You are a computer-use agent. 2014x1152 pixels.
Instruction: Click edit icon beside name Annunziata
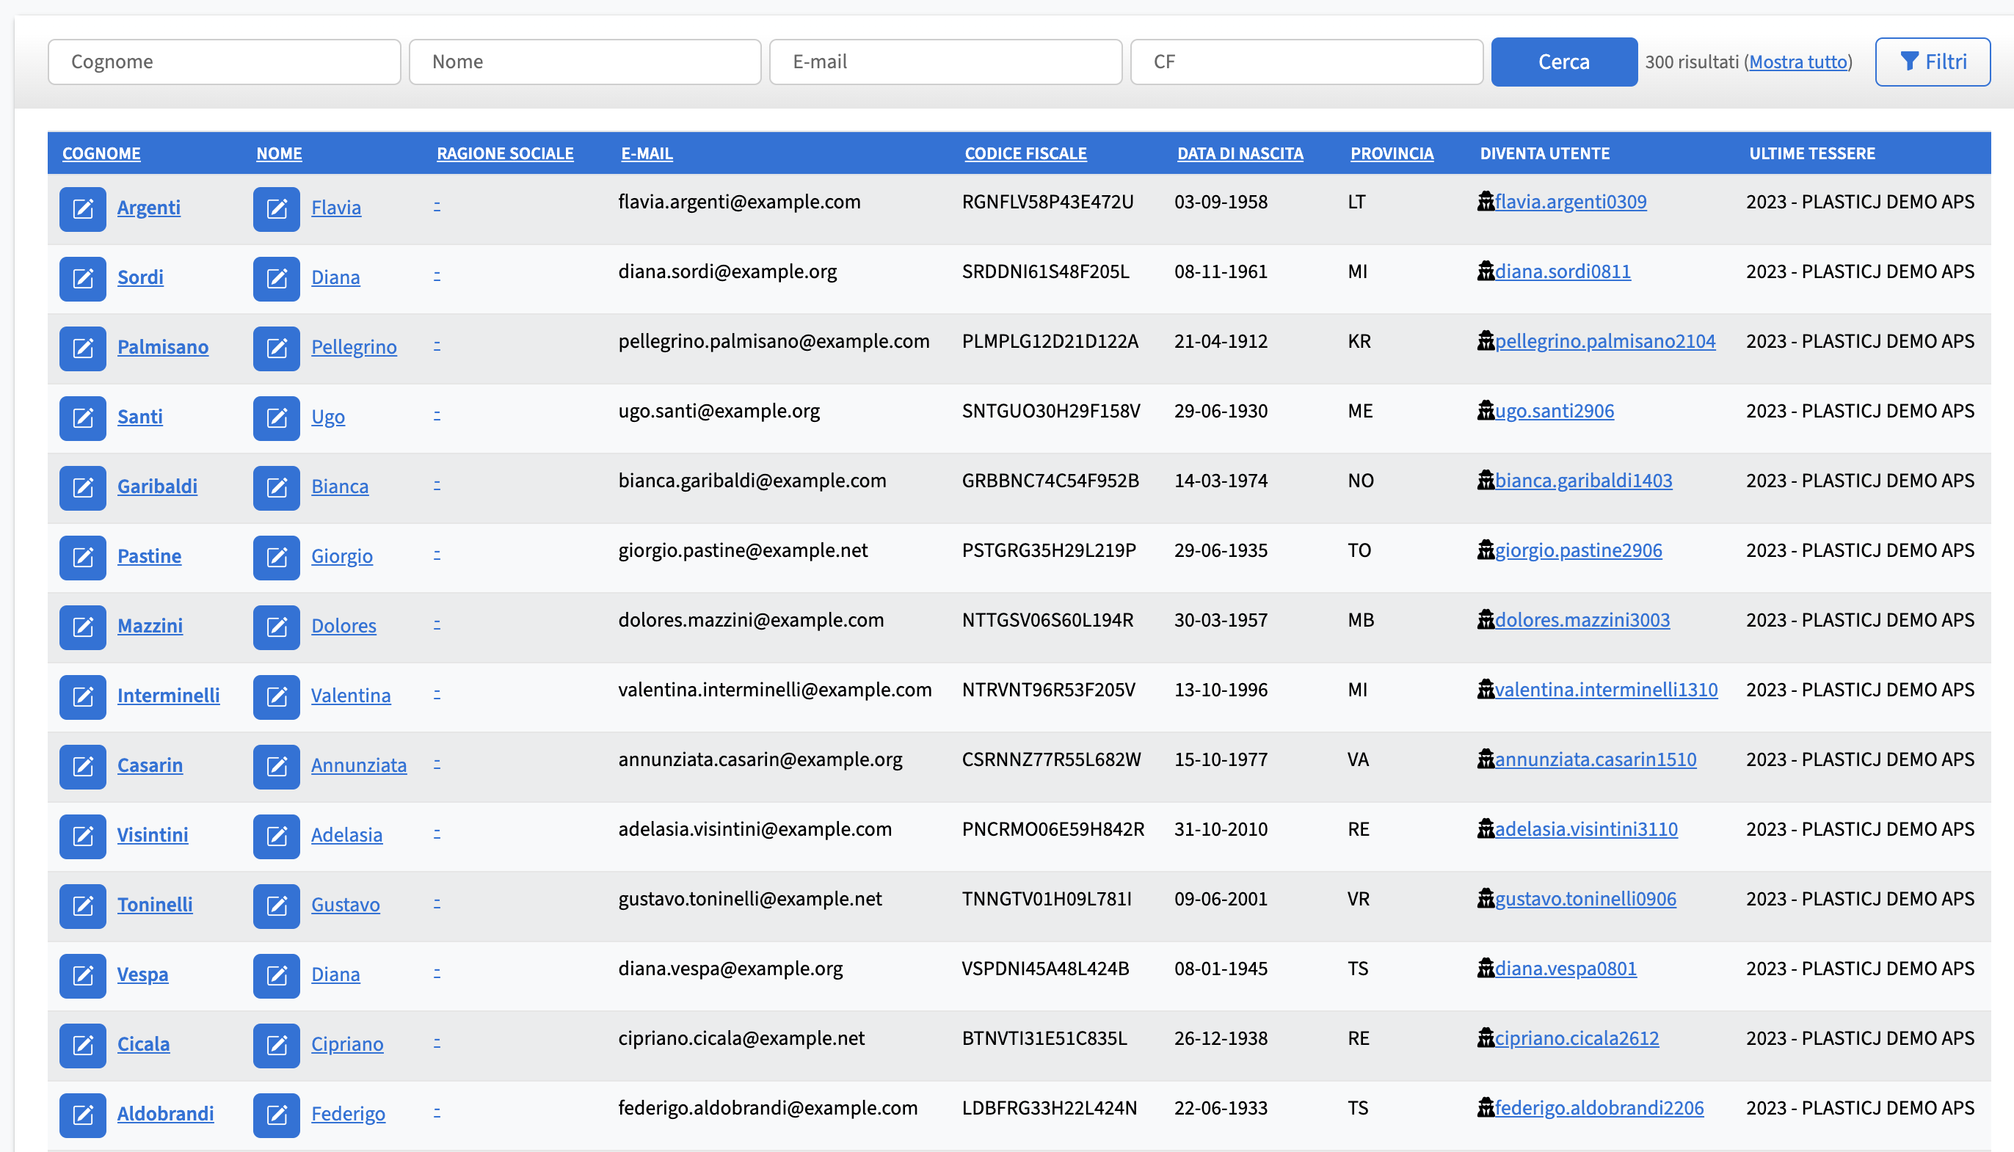(x=277, y=766)
